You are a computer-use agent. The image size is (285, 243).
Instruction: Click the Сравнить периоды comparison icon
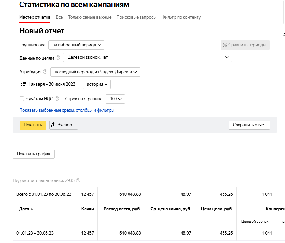(225, 45)
